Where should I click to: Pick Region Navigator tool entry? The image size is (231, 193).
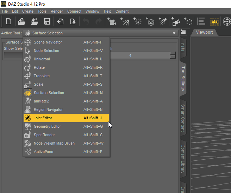pos(66,109)
